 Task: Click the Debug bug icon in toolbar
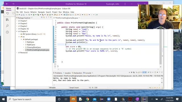[29, 15]
